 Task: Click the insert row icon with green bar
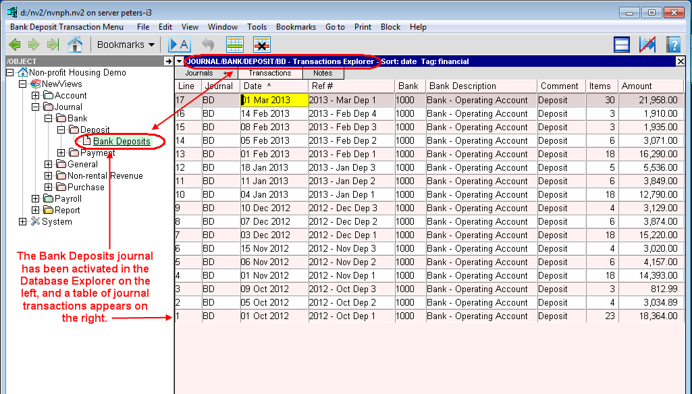[234, 45]
